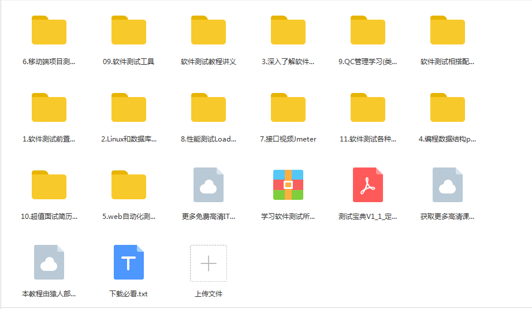
Task: Open the 11.软件测试各种... folder icon
Action: coord(368,107)
